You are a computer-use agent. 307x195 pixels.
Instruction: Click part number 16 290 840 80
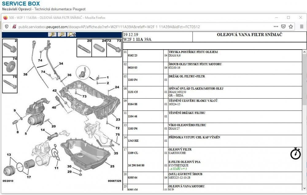click(x=136, y=165)
